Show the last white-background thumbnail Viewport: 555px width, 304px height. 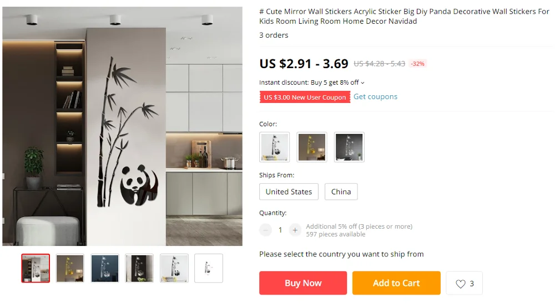pyautogui.click(x=209, y=269)
